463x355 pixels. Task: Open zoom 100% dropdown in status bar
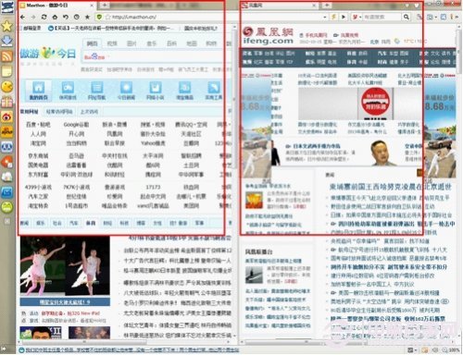click(x=452, y=350)
